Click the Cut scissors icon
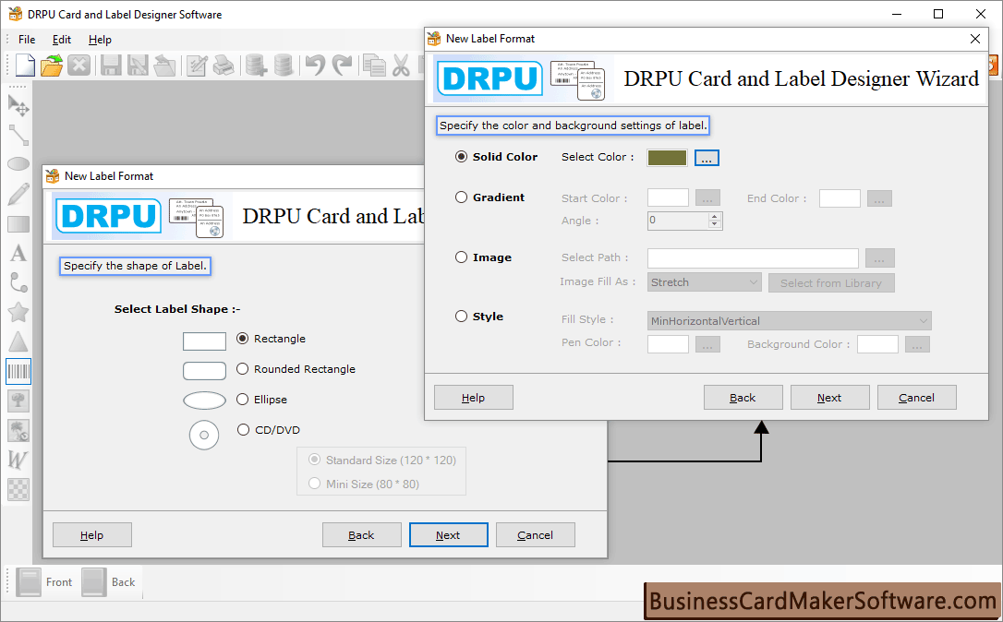Viewport: 1003px width, 622px height. [x=401, y=65]
